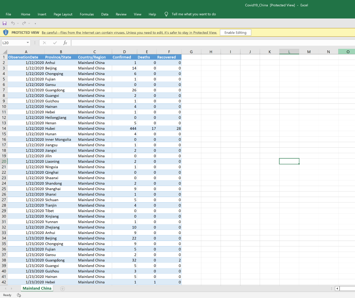This screenshot has height=298, width=355.
Task: Open the Undo history dropdown arrow
Action: [x=18, y=23]
